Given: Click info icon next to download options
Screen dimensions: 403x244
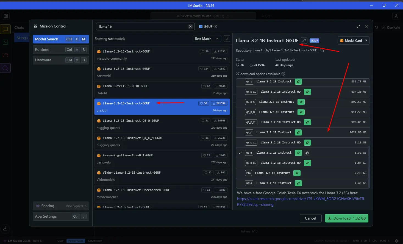Looking at the screenshot, I should (x=283, y=74).
